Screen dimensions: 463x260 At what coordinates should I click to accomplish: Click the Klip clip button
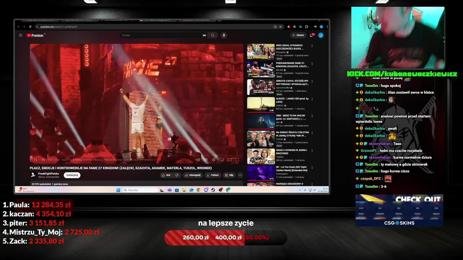pyautogui.click(x=229, y=175)
